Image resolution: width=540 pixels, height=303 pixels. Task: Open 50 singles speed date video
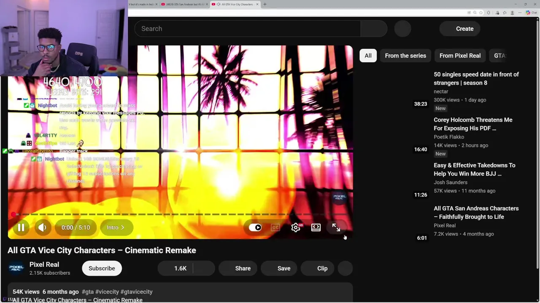(476, 79)
